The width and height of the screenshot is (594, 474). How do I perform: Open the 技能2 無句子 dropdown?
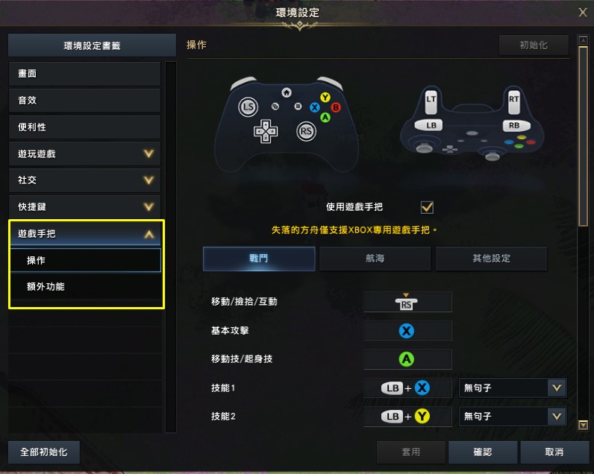click(513, 417)
